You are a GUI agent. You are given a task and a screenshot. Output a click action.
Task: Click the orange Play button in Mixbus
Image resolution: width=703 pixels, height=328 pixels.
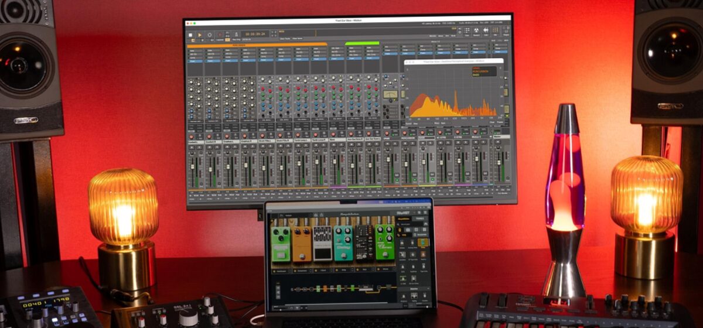click(x=200, y=35)
